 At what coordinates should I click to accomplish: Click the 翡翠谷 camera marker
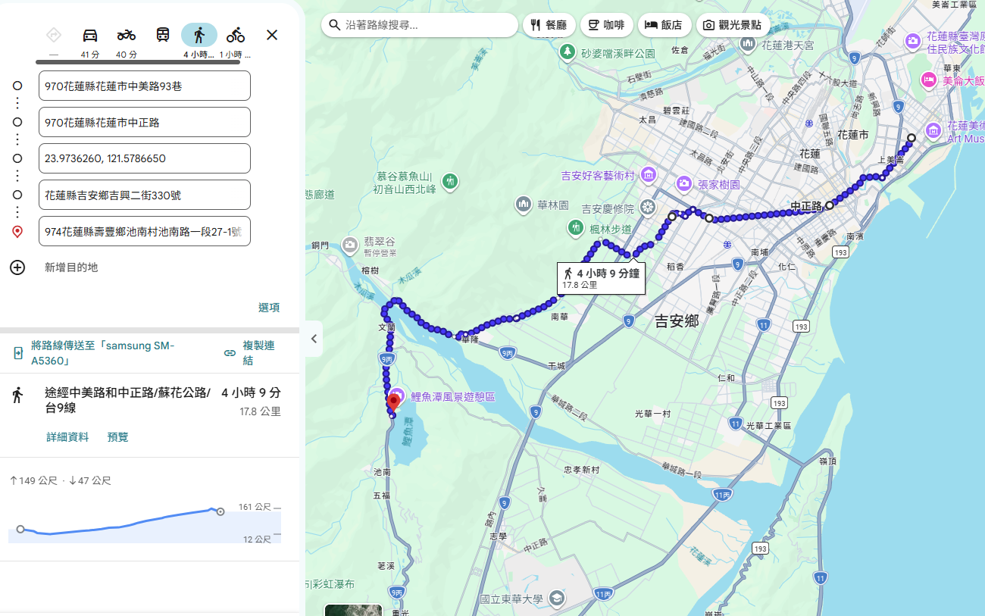pos(349,244)
